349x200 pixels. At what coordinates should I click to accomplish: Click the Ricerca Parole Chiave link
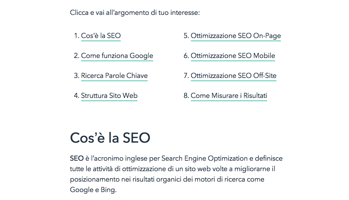click(114, 76)
